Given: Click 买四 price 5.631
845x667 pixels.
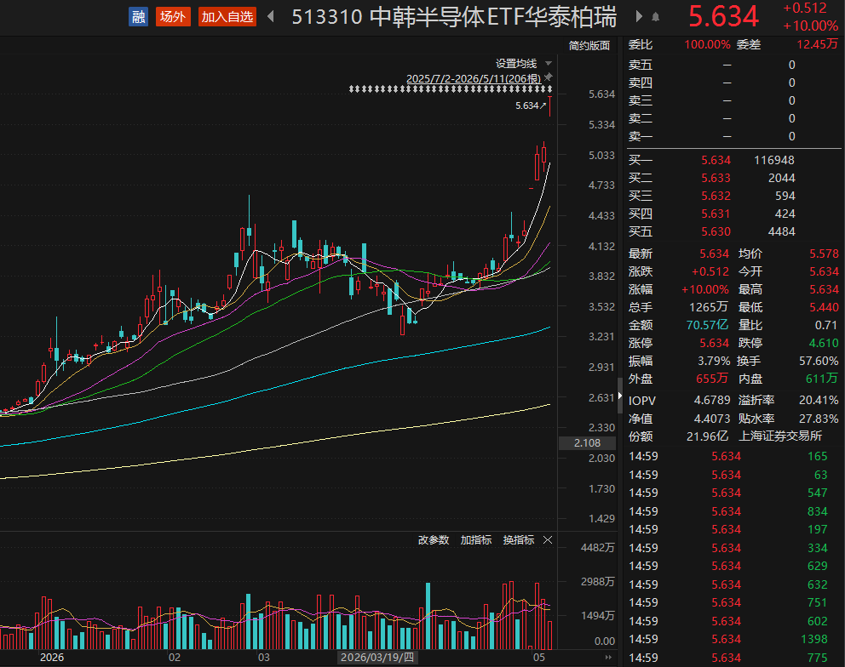Looking at the screenshot, I should pyautogui.click(x=716, y=214).
